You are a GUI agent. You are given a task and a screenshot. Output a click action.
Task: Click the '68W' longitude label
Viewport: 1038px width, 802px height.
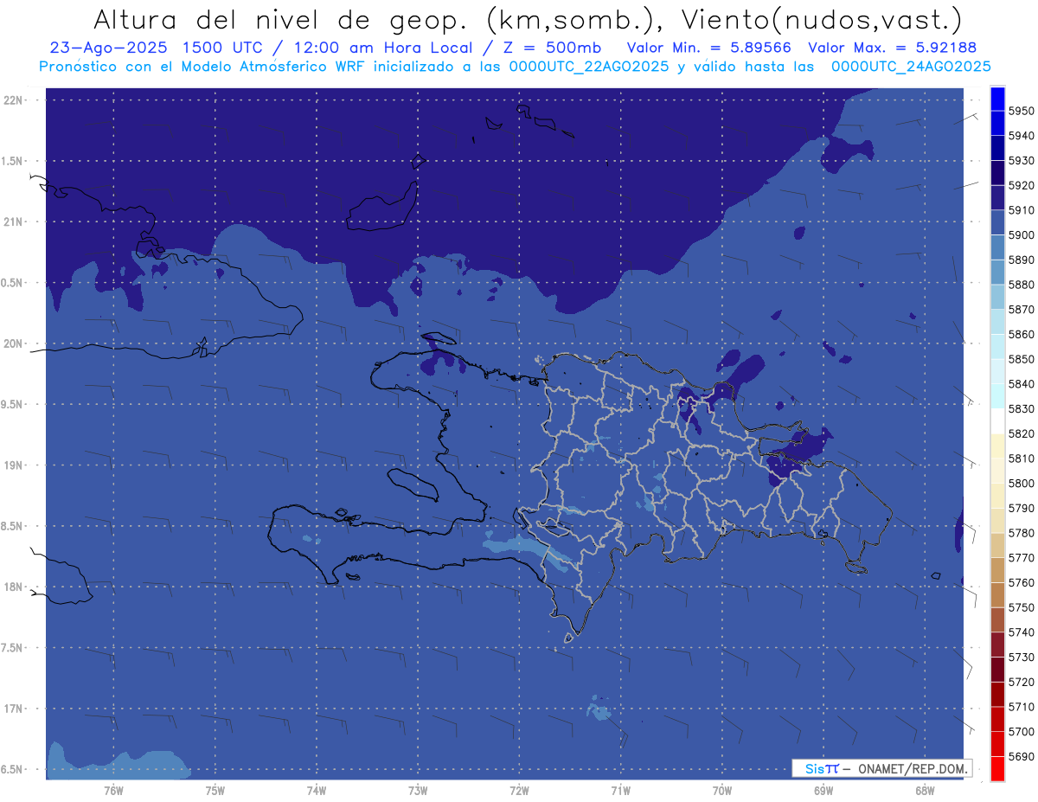[x=924, y=791]
